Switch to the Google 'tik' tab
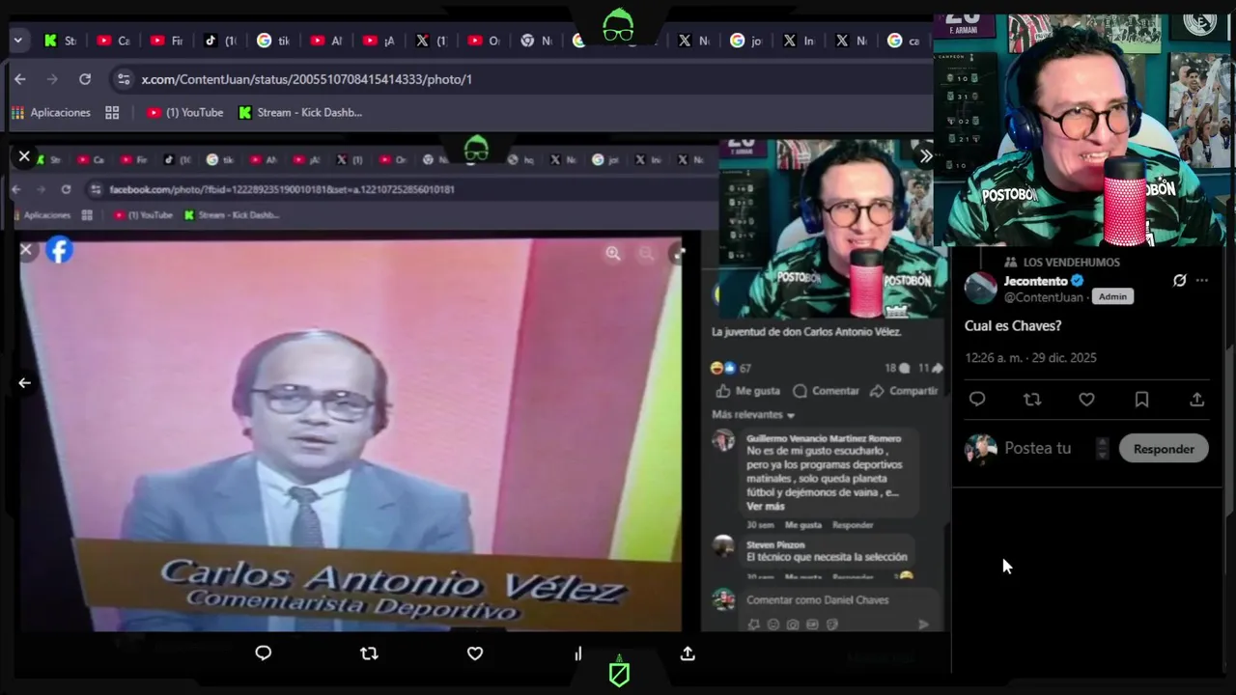This screenshot has width=1236, height=695. click(x=272, y=41)
